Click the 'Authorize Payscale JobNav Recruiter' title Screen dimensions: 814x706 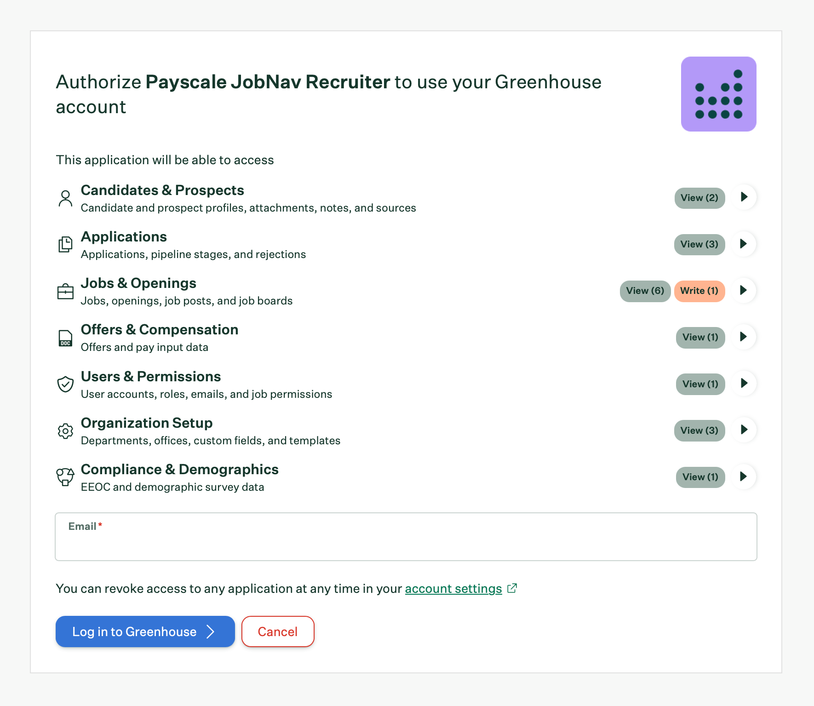pos(328,94)
